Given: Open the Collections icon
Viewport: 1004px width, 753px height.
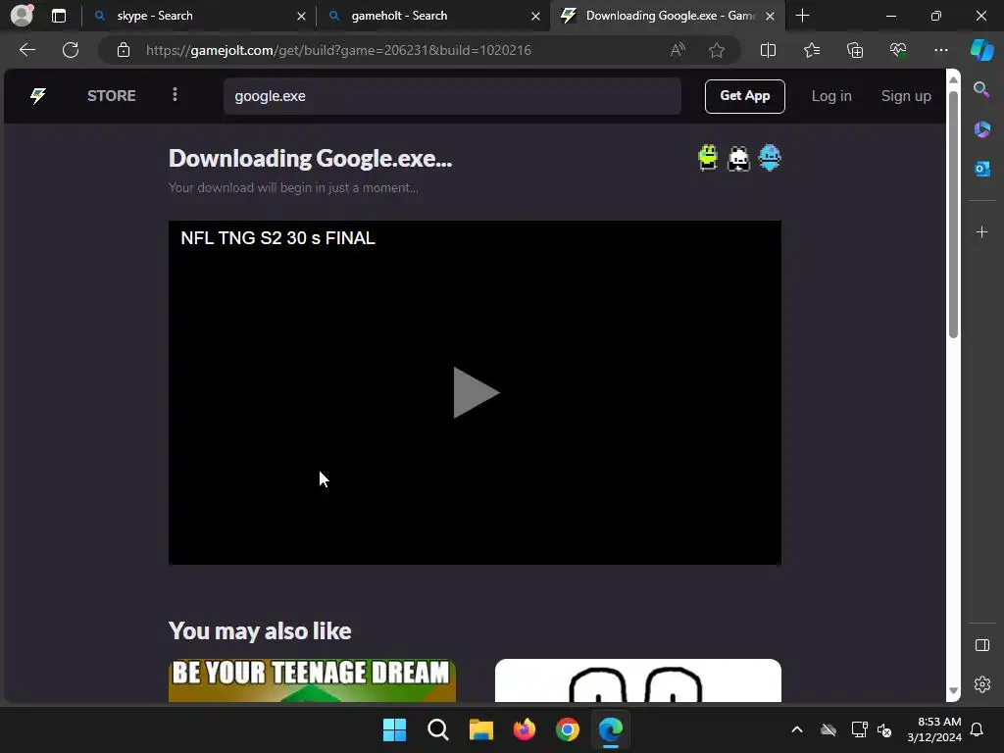Looking at the screenshot, I should tap(855, 50).
